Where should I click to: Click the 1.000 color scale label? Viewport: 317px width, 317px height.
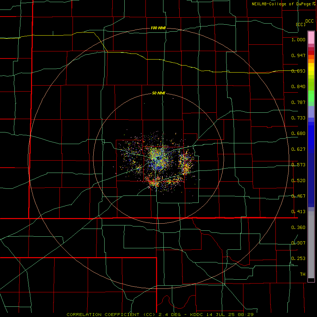pos(298,39)
